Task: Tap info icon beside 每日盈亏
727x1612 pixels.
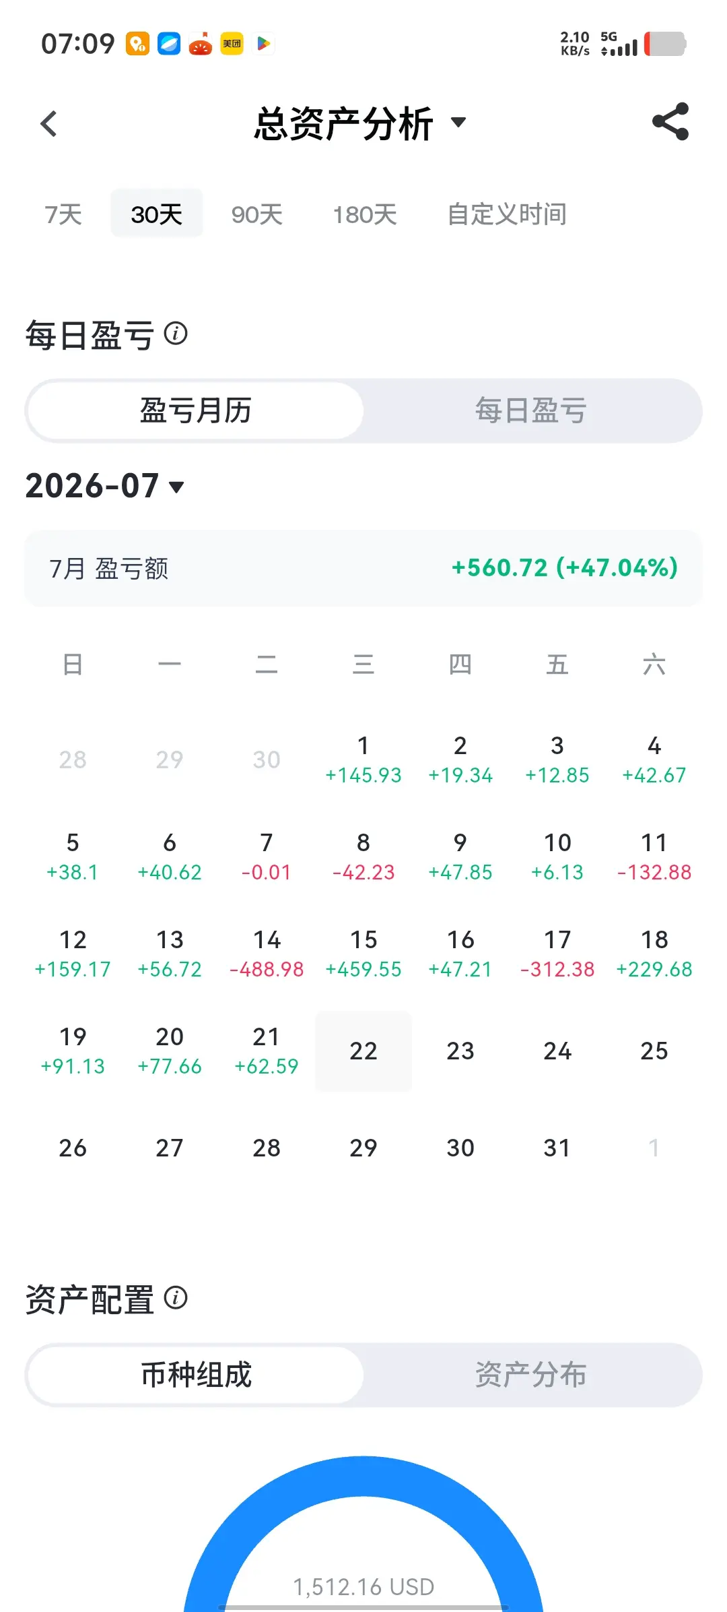Action: click(x=176, y=334)
